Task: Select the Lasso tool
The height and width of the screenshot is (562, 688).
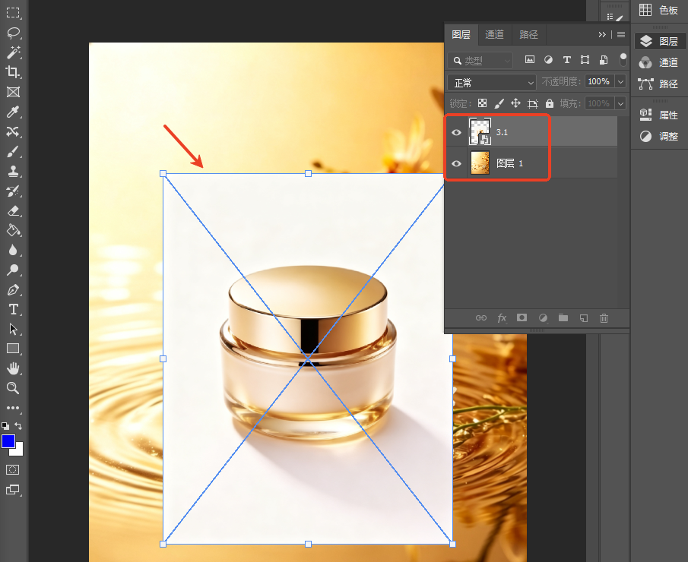Action: point(13,33)
